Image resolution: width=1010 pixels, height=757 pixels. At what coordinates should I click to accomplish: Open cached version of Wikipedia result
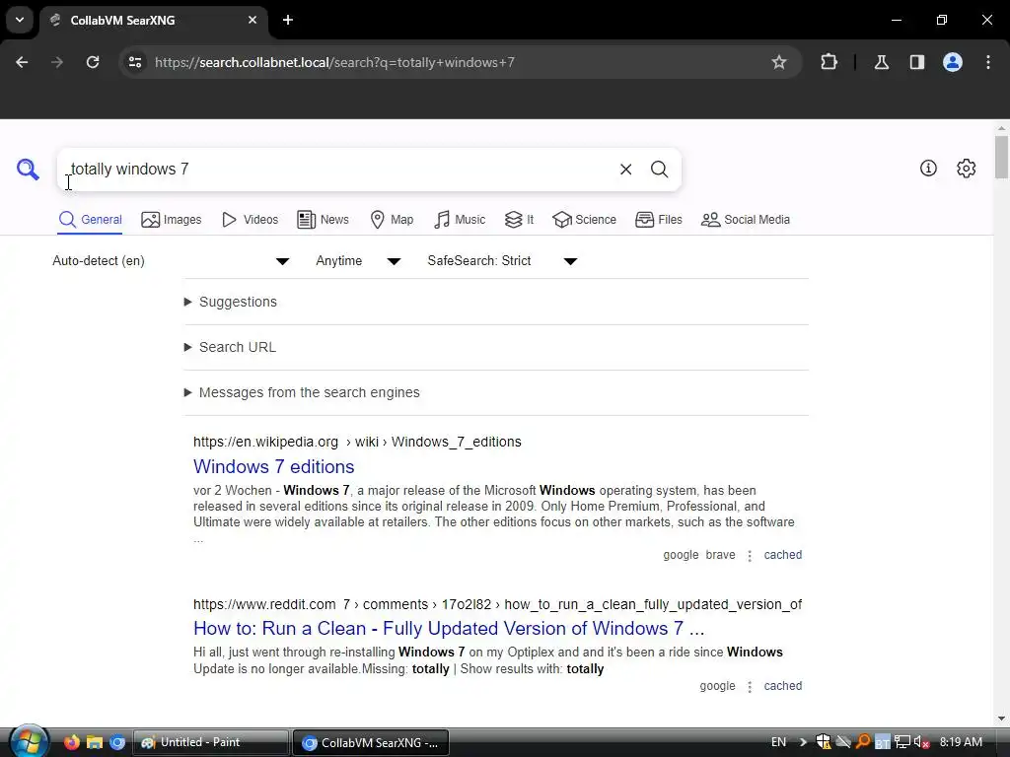pos(782,555)
